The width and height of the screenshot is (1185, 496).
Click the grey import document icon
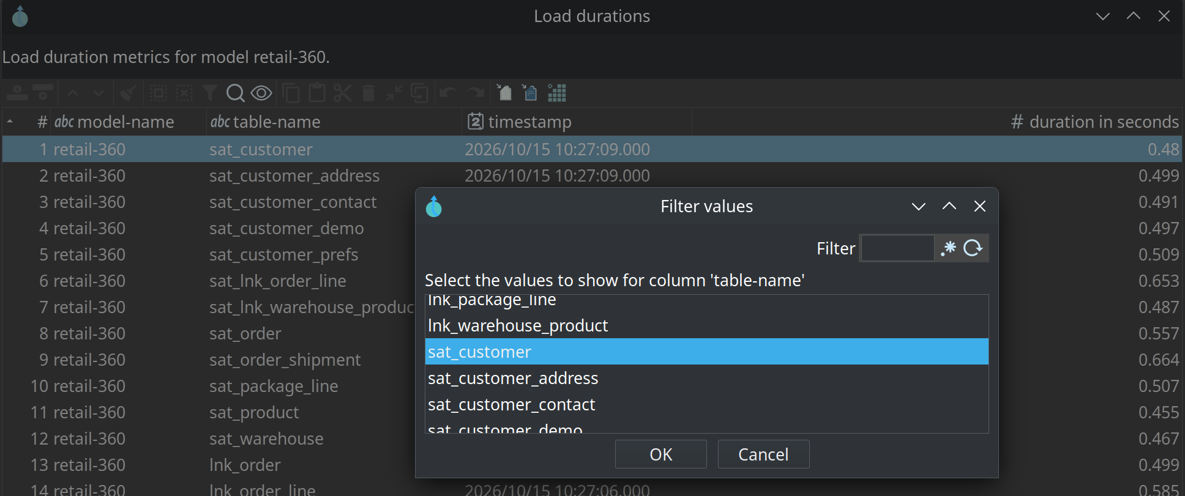tap(504, 93)
